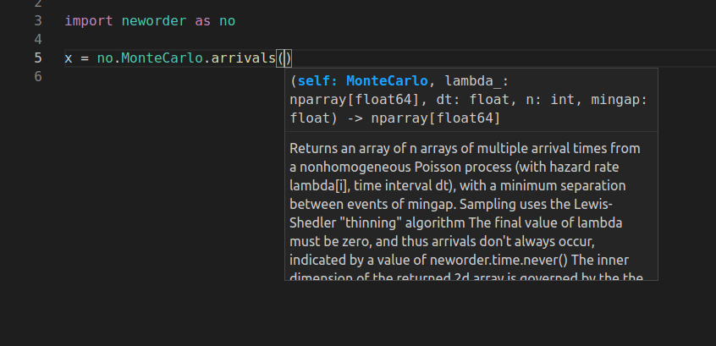
Task: Click the 'n: int' parameter in signature
Action: tap(550, 100)
